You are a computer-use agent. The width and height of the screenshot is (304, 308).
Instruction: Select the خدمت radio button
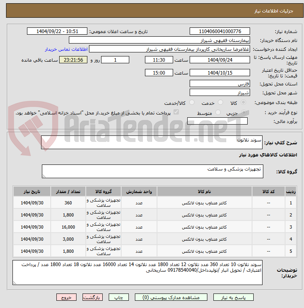[x=220, y=102]
